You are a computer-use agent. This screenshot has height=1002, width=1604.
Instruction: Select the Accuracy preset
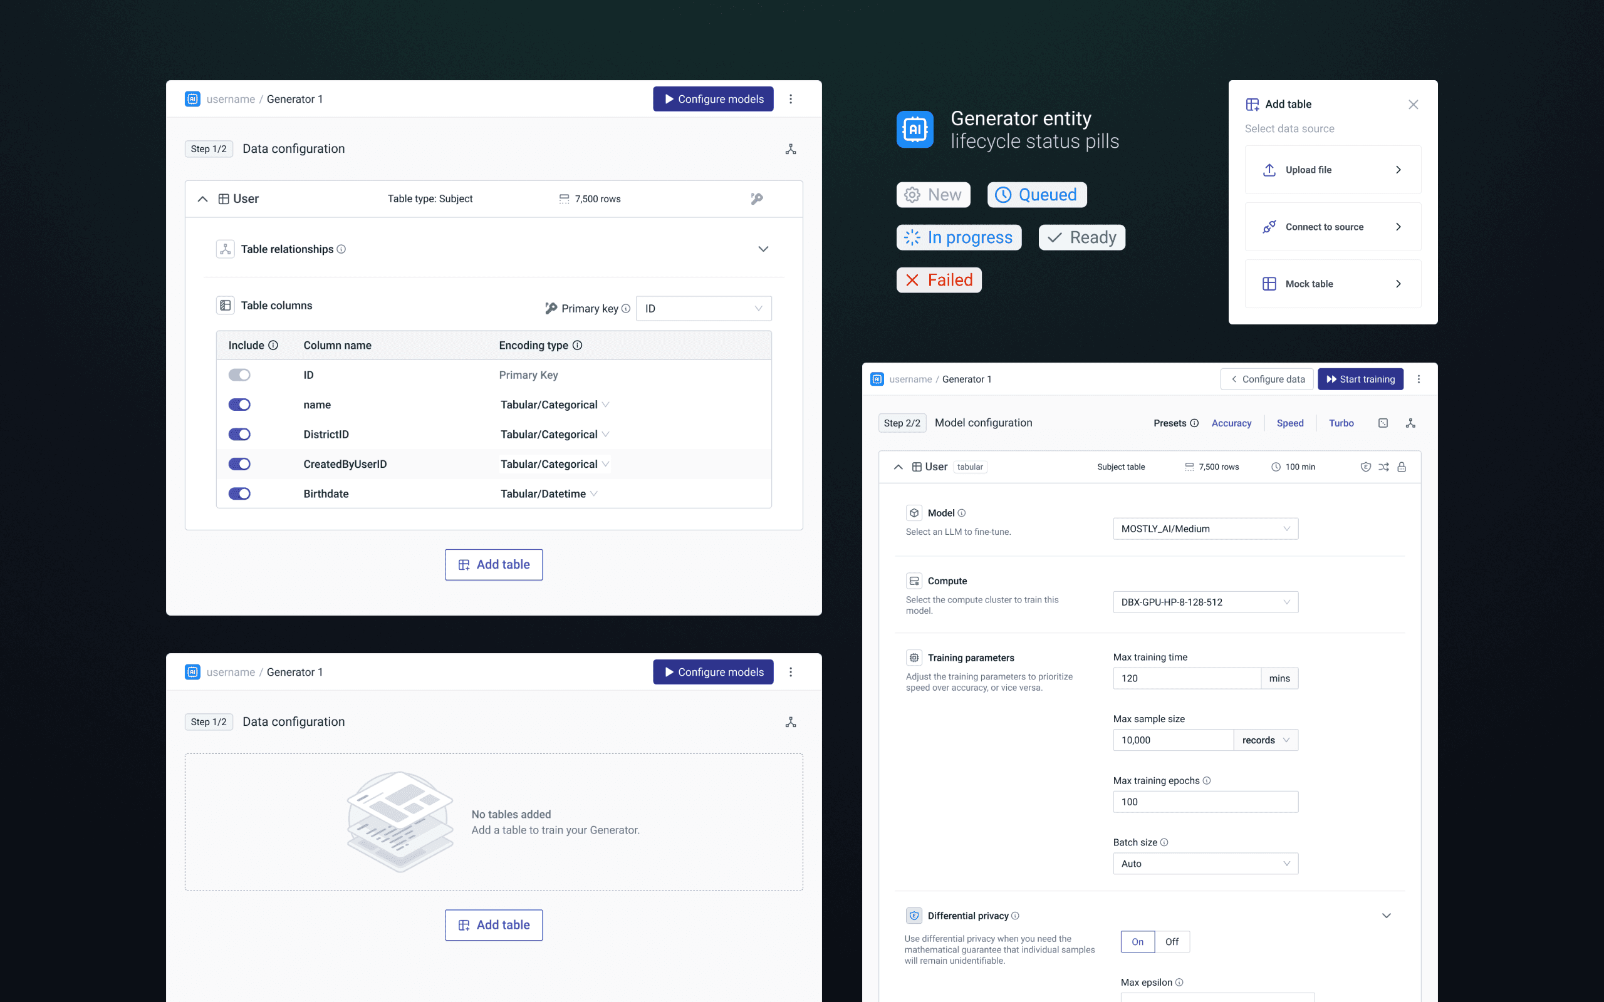pos(1231,423)
